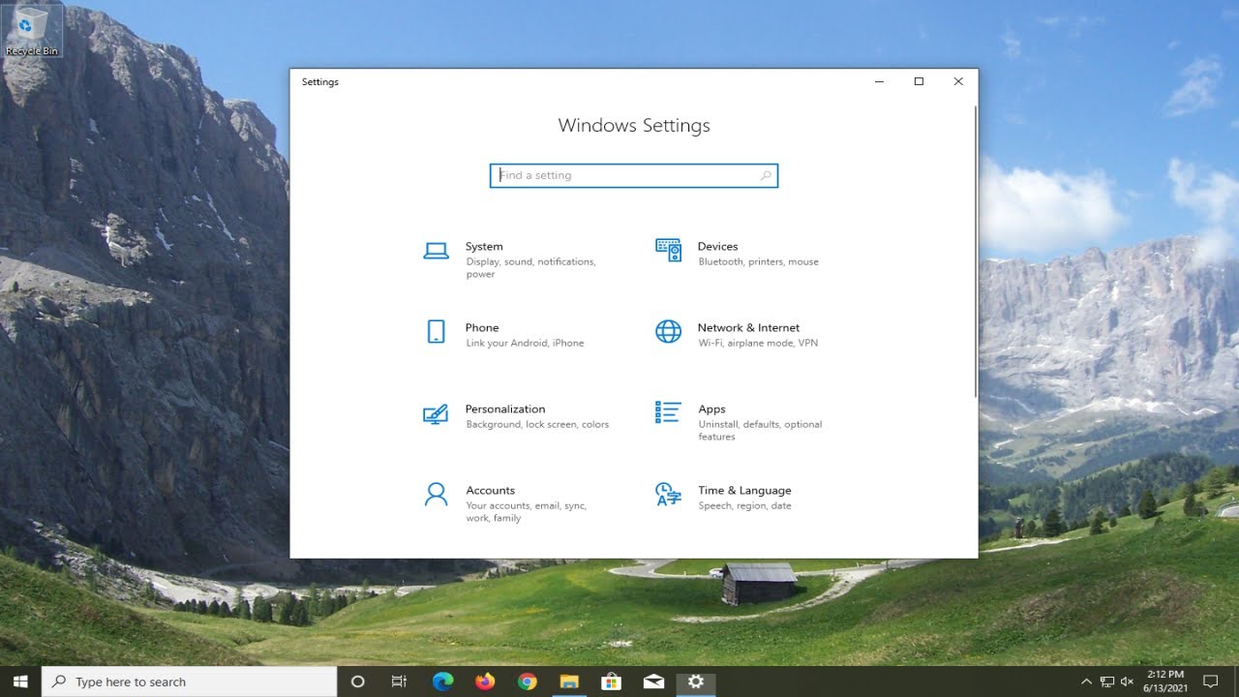The width and height of the screenshot is (1239, 697).
Task: Launch Microsoft Edge from taskbar
Action: pos(443,682)
